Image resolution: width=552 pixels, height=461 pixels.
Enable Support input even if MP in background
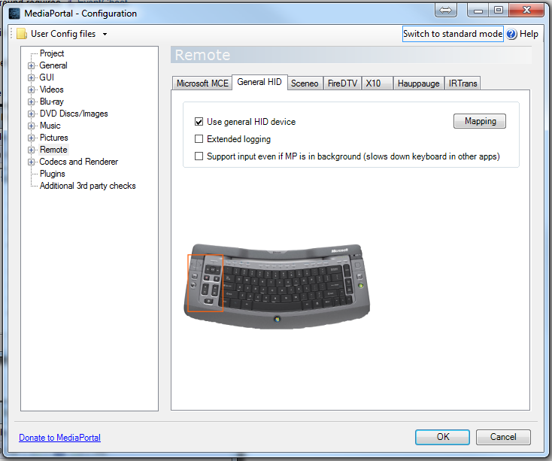[199, 156]
